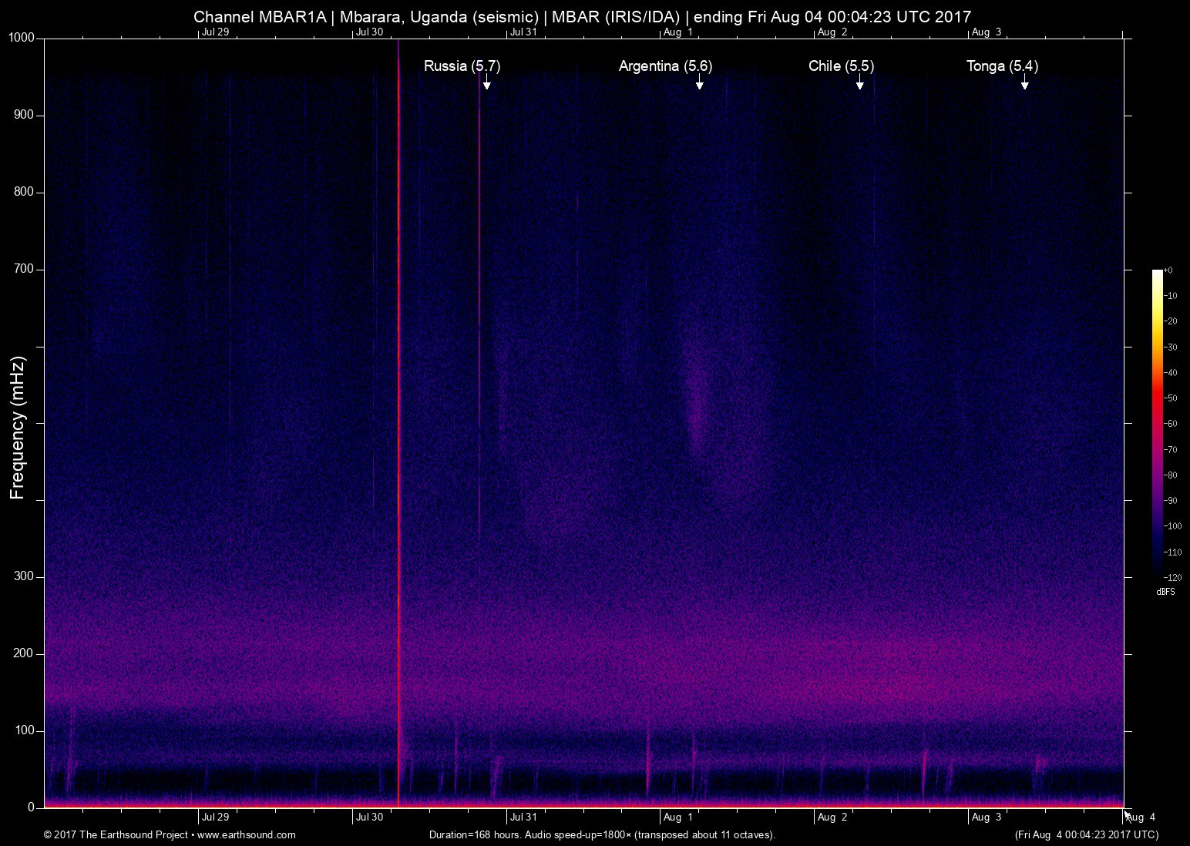Screen dimensions: 1190x846
Task: Click the Argentina (5.6) text annotation
Action: pyautogui.click(x=664, y=67)
